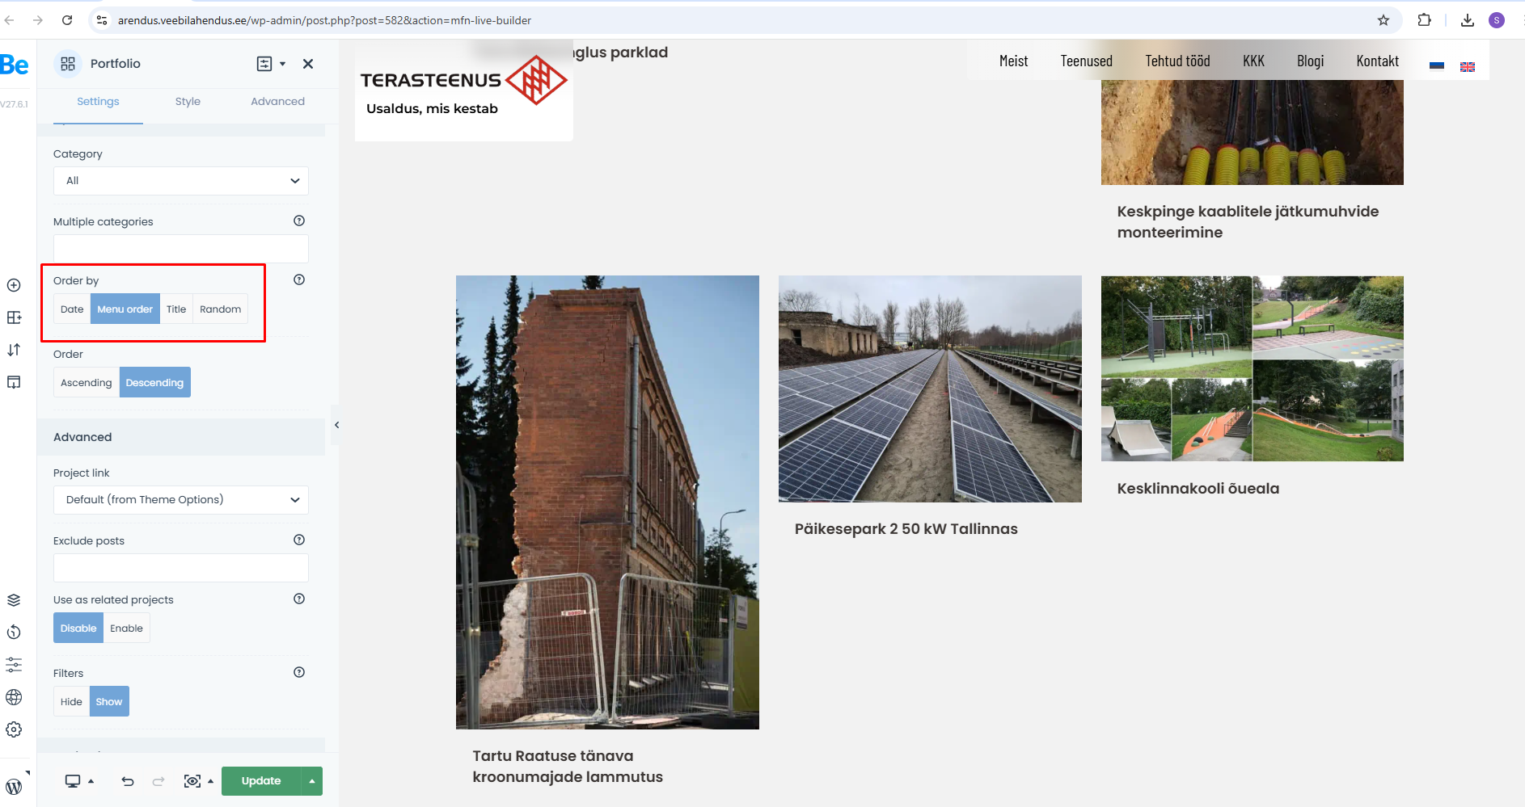
Task: Click the Exclude posts input field
Action: (x=181, y=568)
